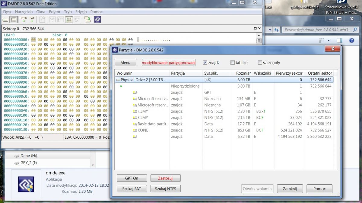
Task: Open the directory tree view icon
Action: pyautogui.click(x=52, y=20)
